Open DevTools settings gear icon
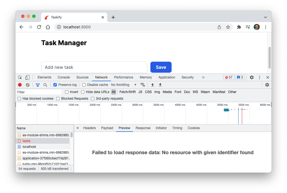Image resolution: width=287 pixels, height=193 pixels. click(251, 77)
